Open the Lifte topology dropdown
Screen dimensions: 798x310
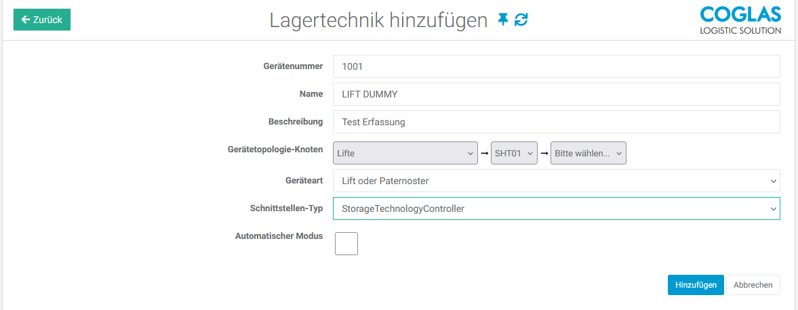405,153
